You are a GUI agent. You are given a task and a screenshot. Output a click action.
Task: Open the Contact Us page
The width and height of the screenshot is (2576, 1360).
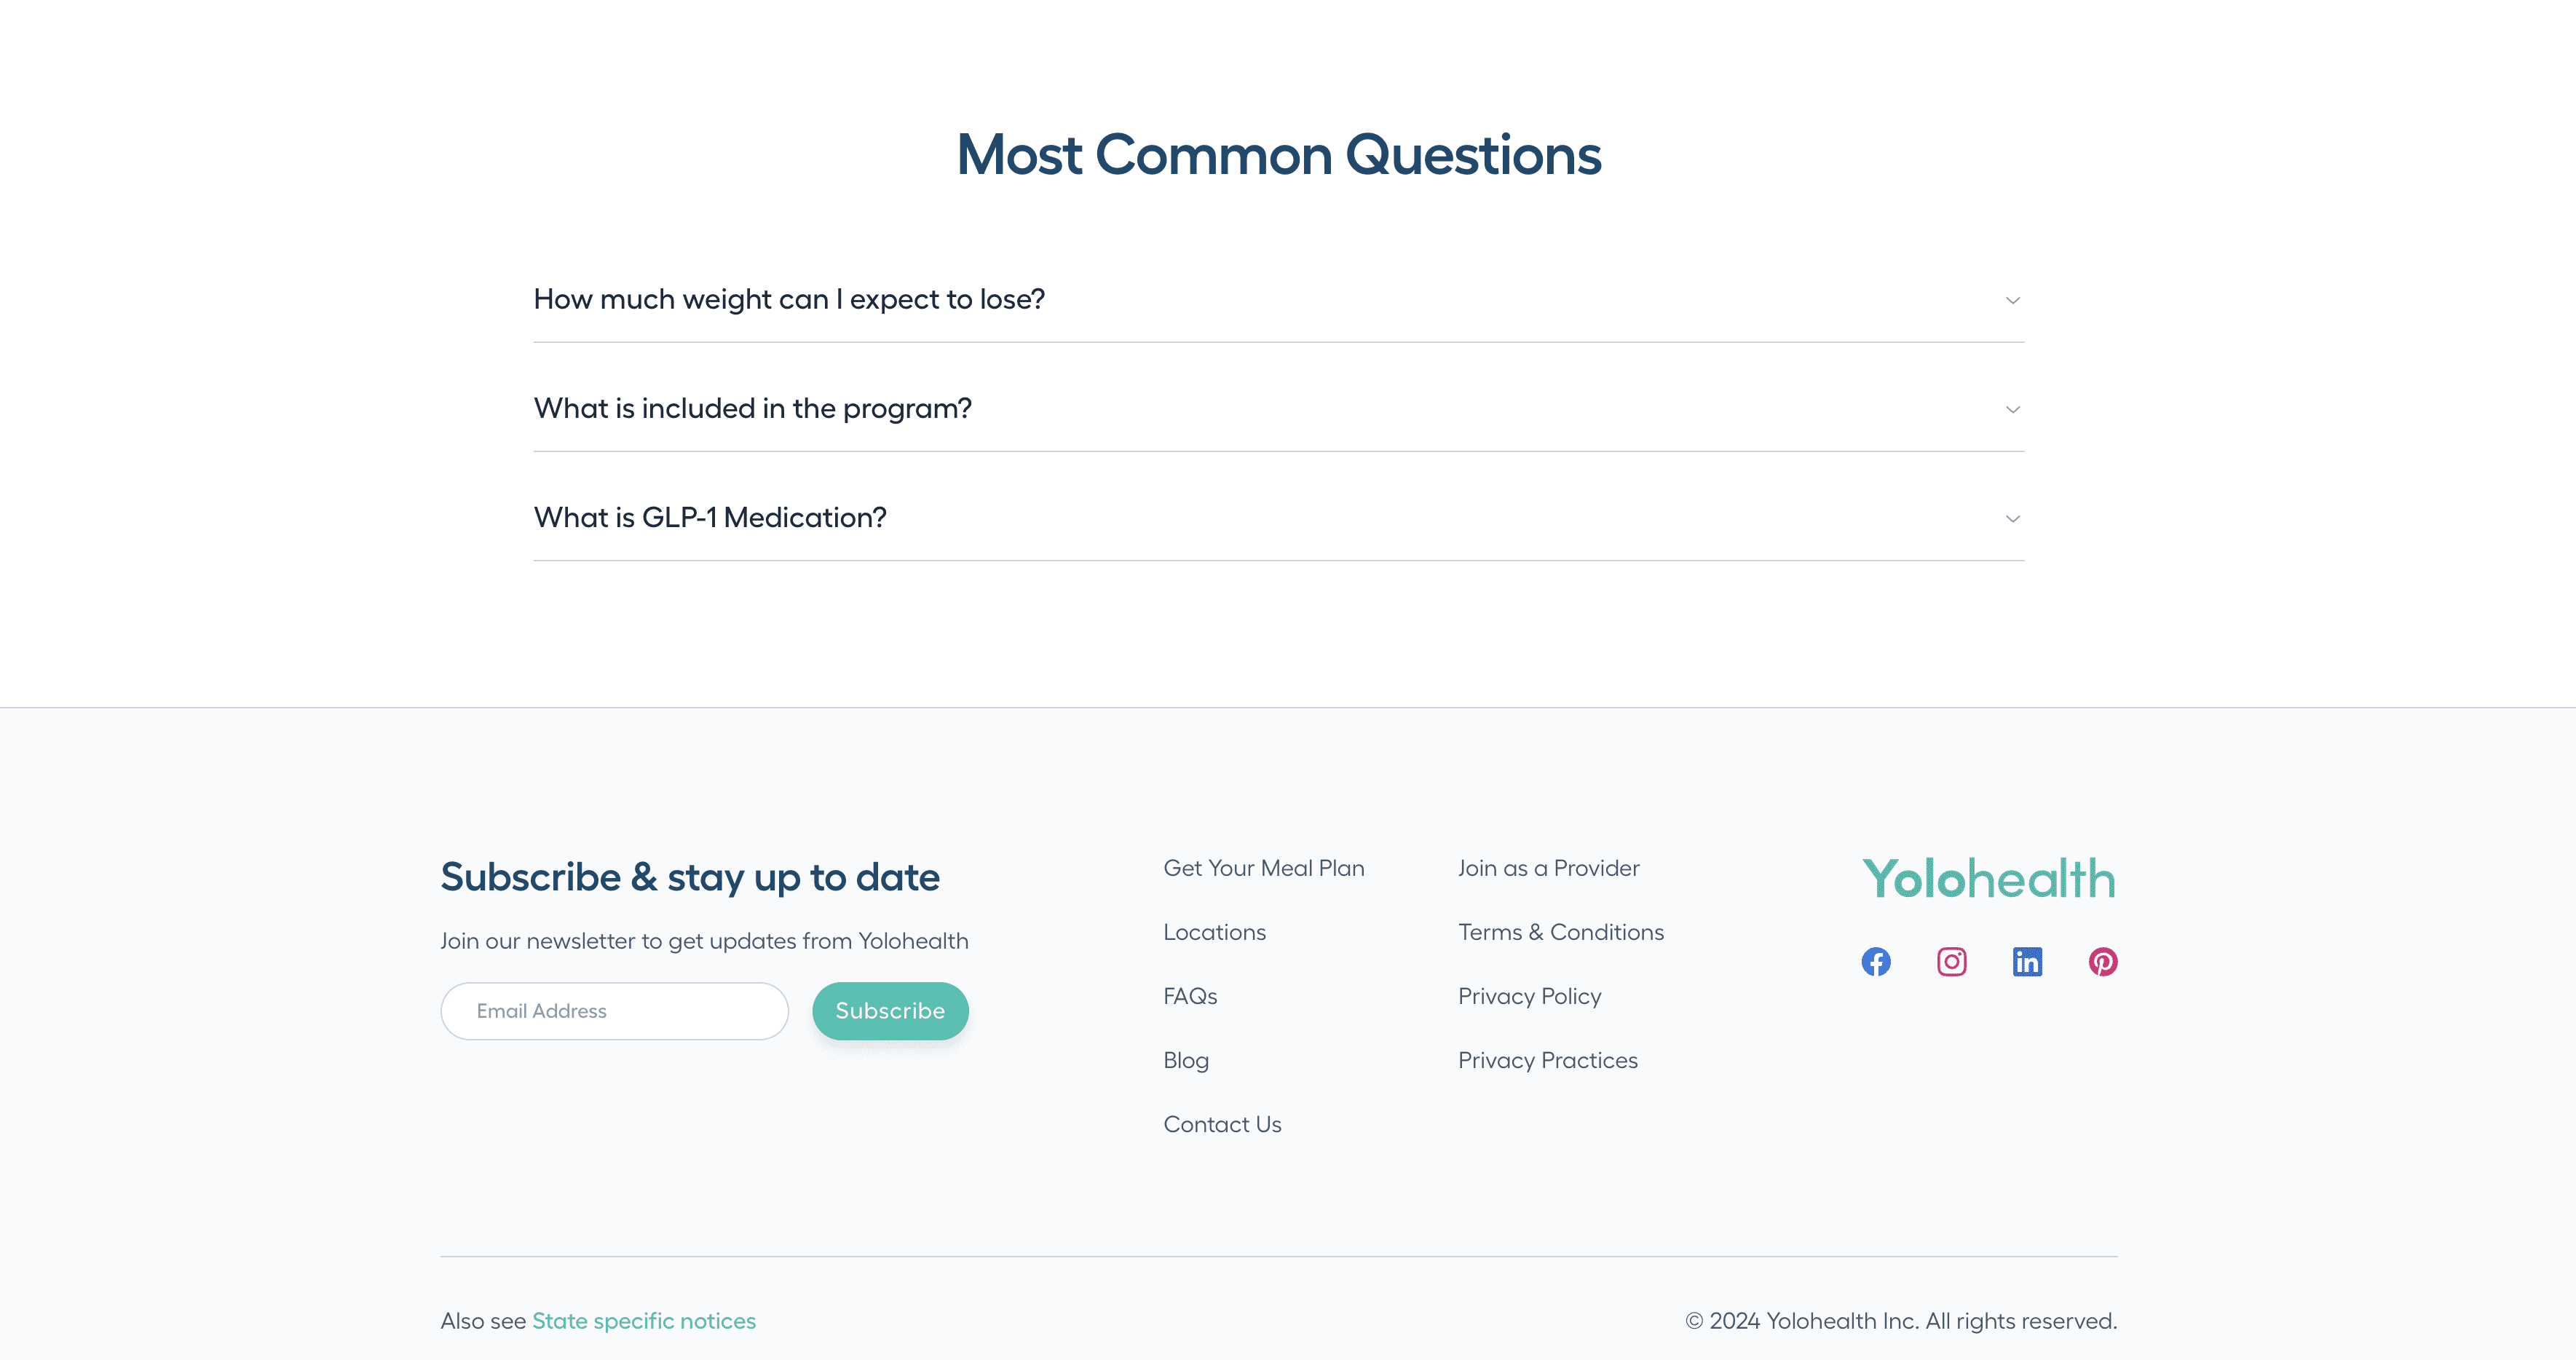(x=1222, y=1124)
